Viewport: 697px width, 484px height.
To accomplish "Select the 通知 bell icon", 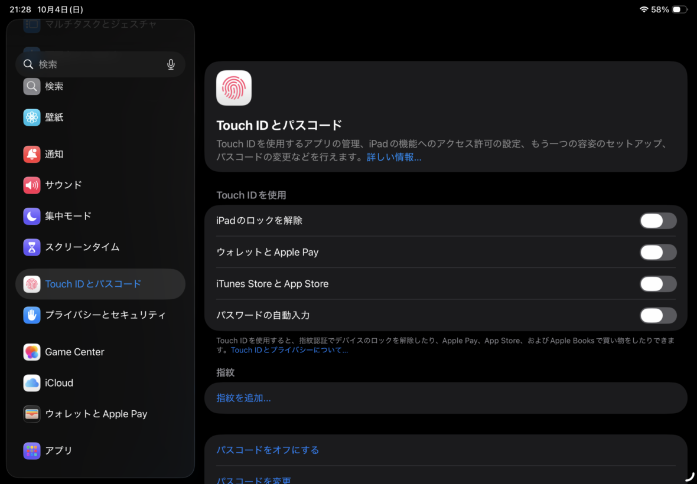I will pos(31,154).
